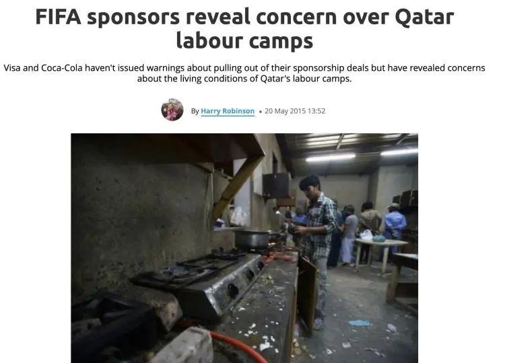Click "Coca-Cola" in the subtitle text
The width and height of the screenshot is (505, 363).
(62, 68)
